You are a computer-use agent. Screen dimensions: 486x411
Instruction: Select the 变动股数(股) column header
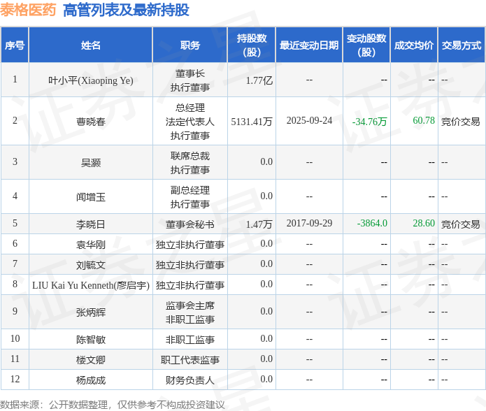(366, 45)
